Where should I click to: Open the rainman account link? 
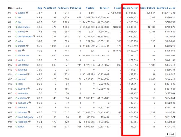(x=22, y=79)
